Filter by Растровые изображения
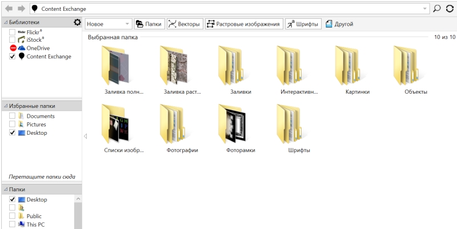Screen dimensions: 457x229 coord(244,24)
